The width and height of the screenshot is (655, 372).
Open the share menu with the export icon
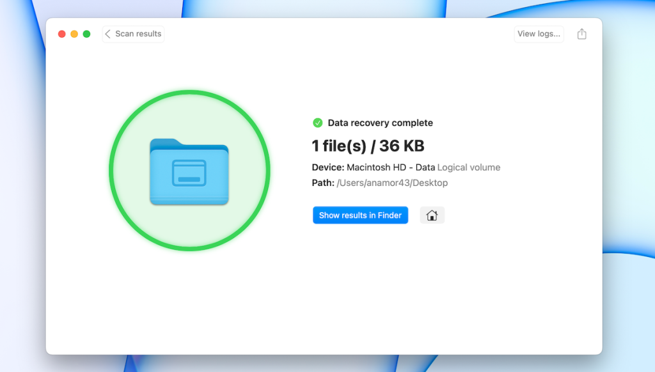click(x=581, y=33)
